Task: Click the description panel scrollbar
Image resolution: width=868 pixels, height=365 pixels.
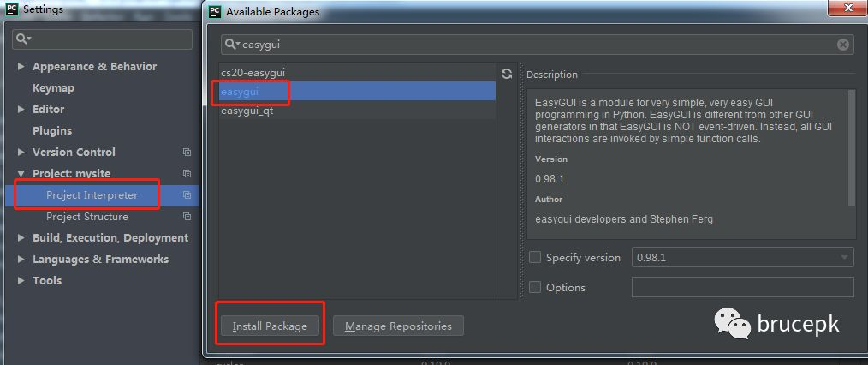Action: (x=851, y=146)
